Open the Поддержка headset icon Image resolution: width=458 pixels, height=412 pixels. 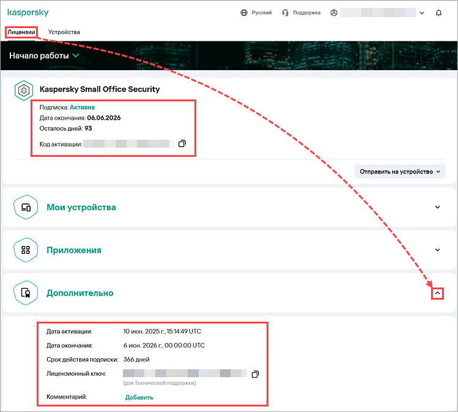(x=285, y=13)
